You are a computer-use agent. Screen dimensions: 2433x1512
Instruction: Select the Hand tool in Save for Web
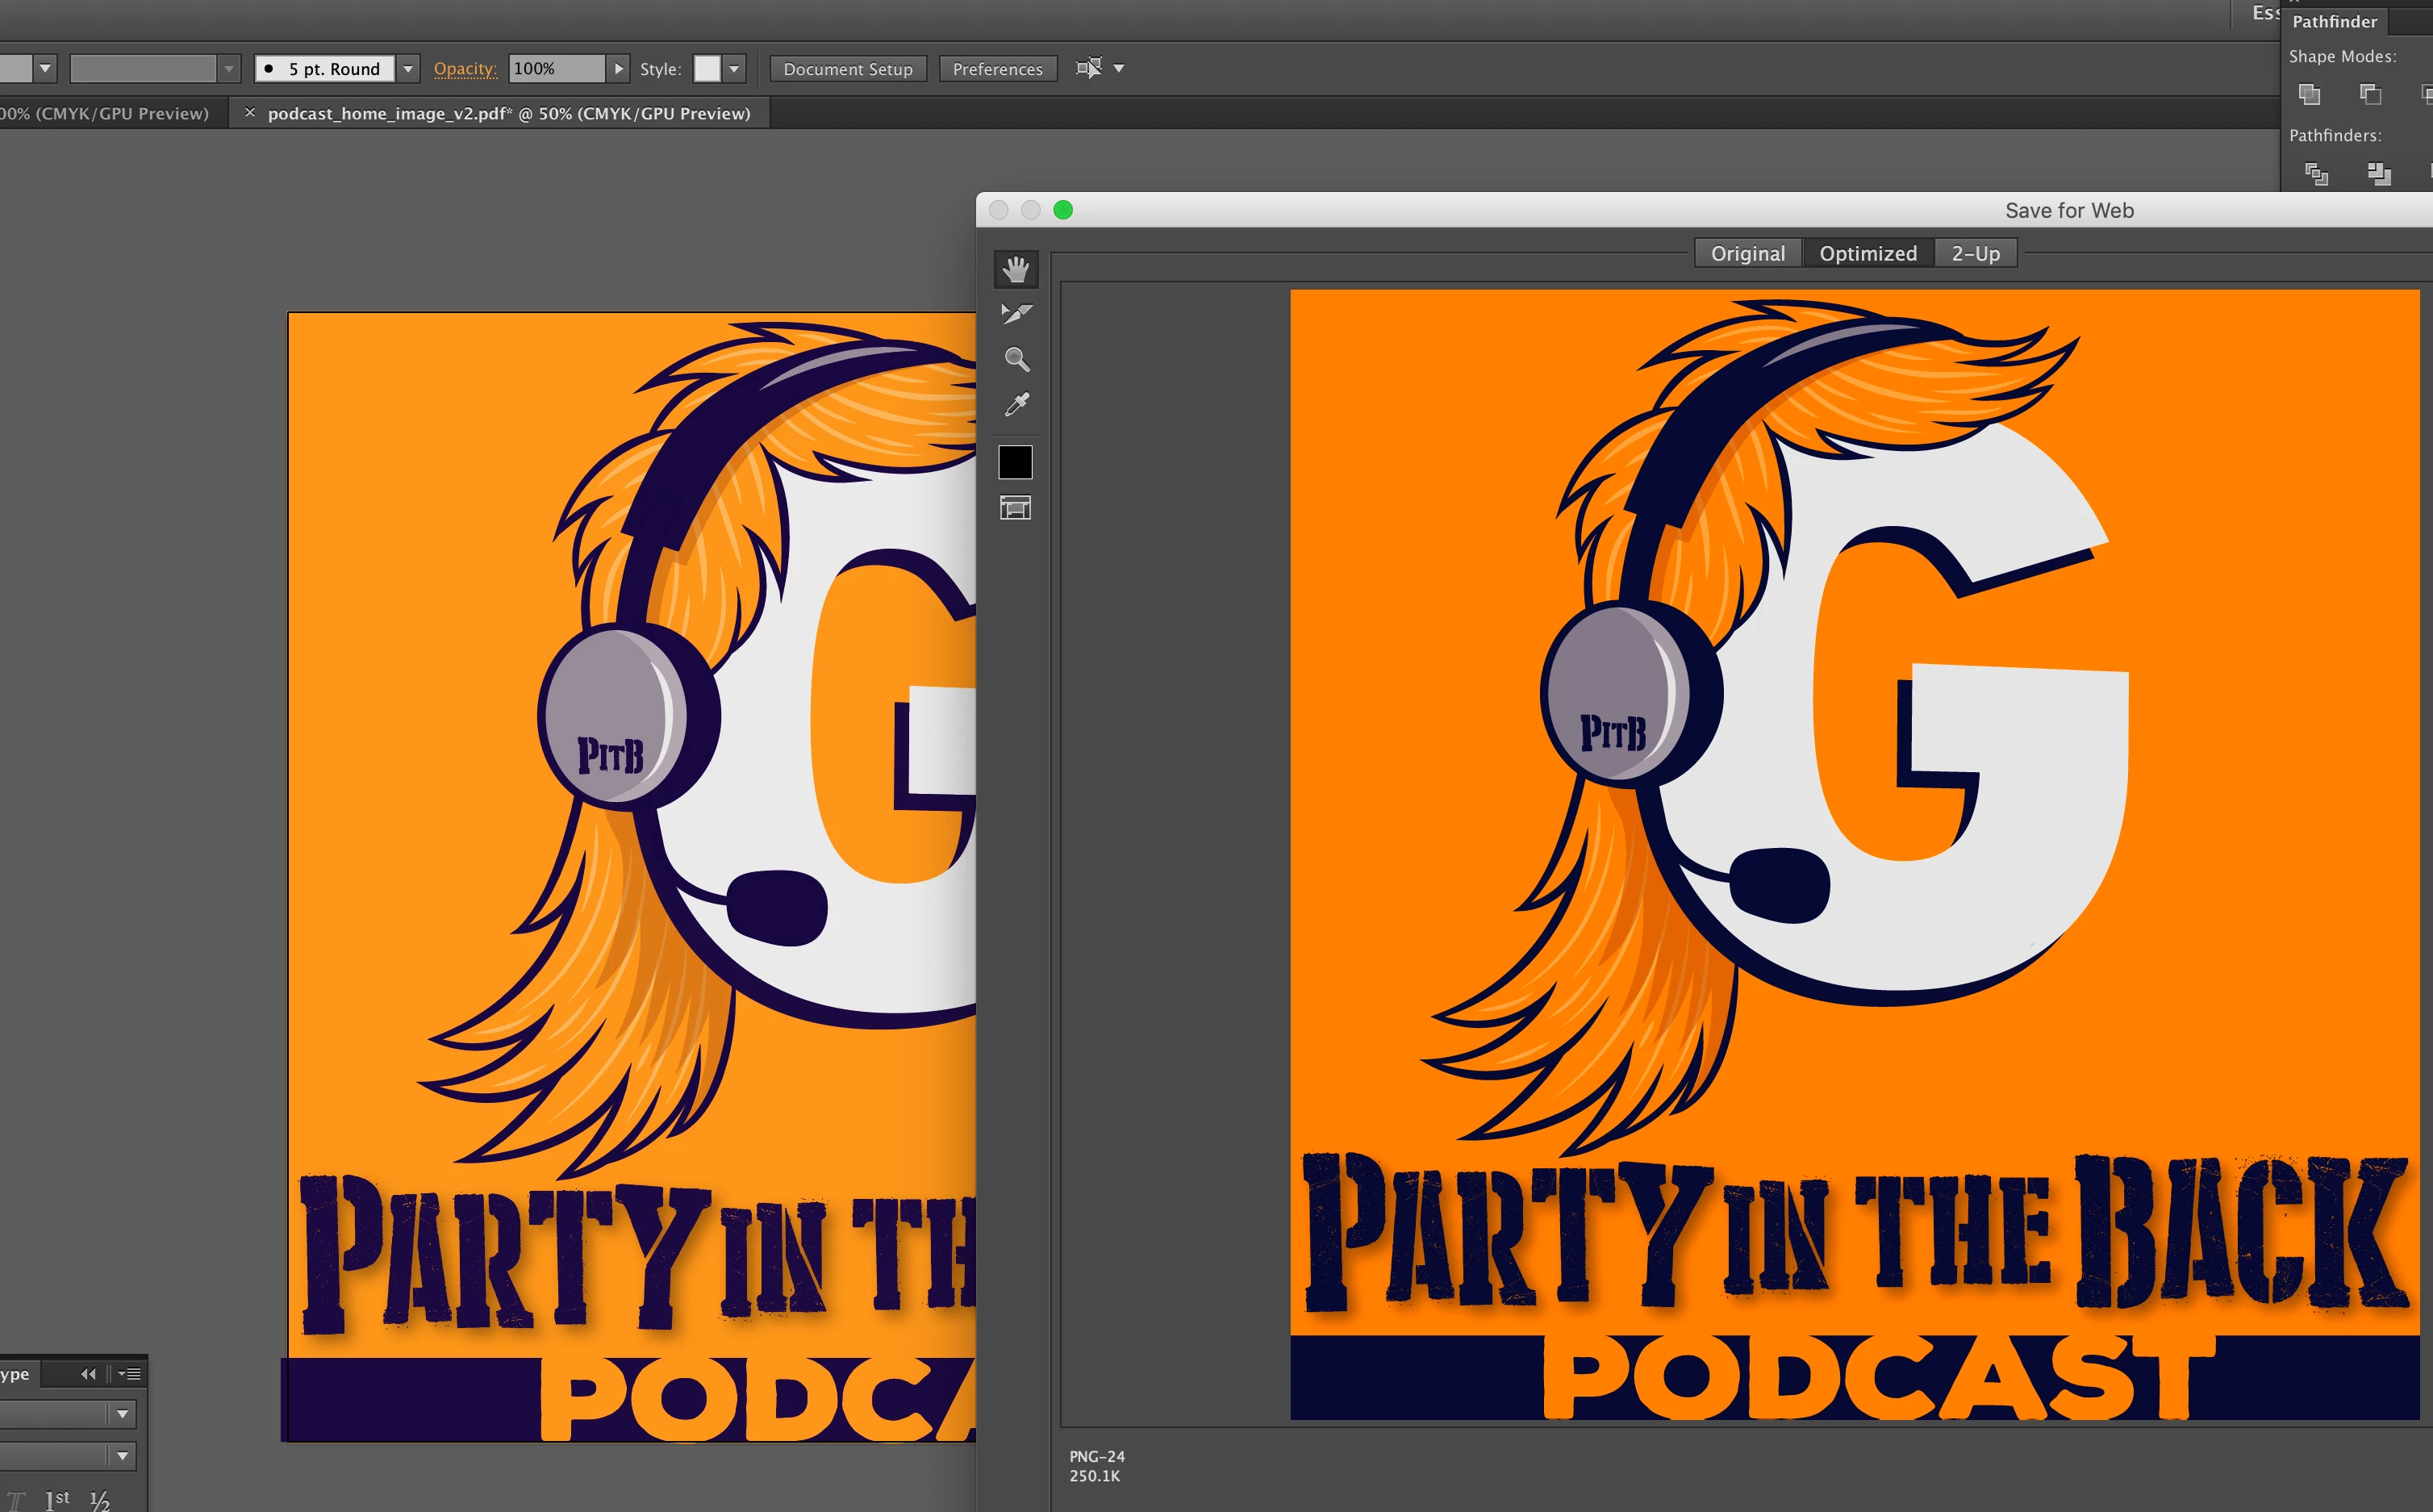click(1016, 269)
